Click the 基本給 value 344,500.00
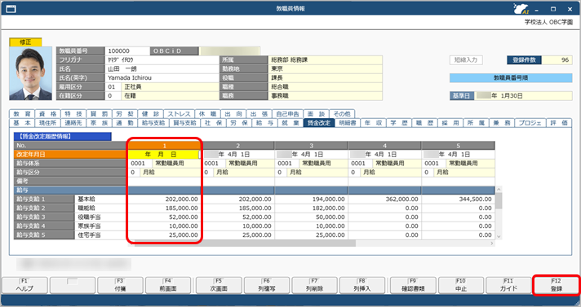This screenshot has height=307, width=581. point(458,199)
